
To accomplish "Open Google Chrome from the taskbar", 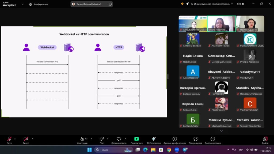I will 169,150.
